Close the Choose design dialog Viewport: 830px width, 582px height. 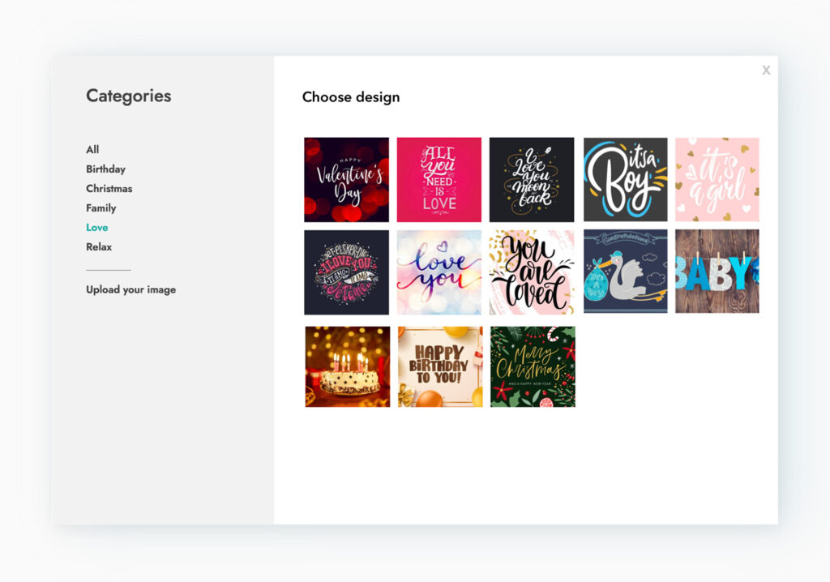coord(766,70)
